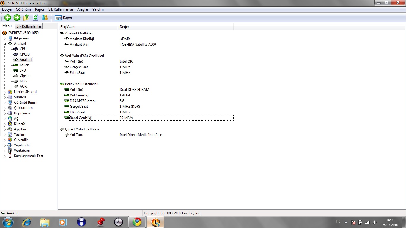
Task: Click the Değer column header
Action: [x=124, y=27]
